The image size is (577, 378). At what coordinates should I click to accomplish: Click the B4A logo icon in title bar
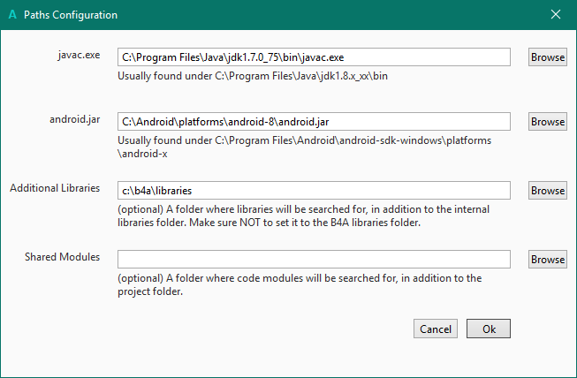(12, 15)
